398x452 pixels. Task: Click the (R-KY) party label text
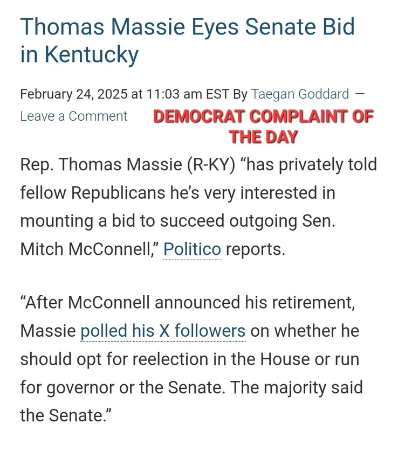[x=211, y=165]
